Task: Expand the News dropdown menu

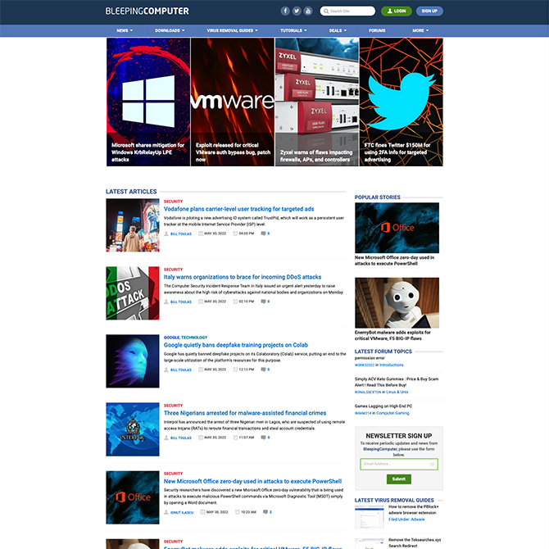Action: point(125,30)
